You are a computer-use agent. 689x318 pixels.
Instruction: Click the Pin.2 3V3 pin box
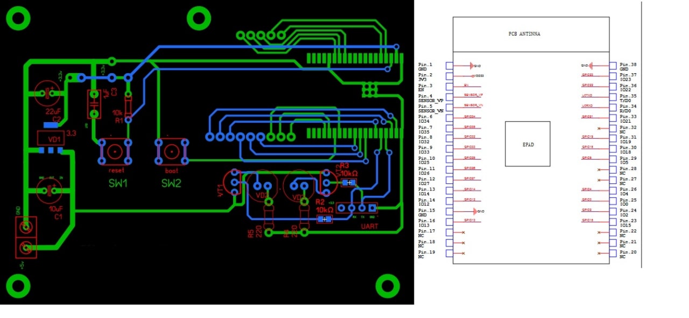click(449, 76)
